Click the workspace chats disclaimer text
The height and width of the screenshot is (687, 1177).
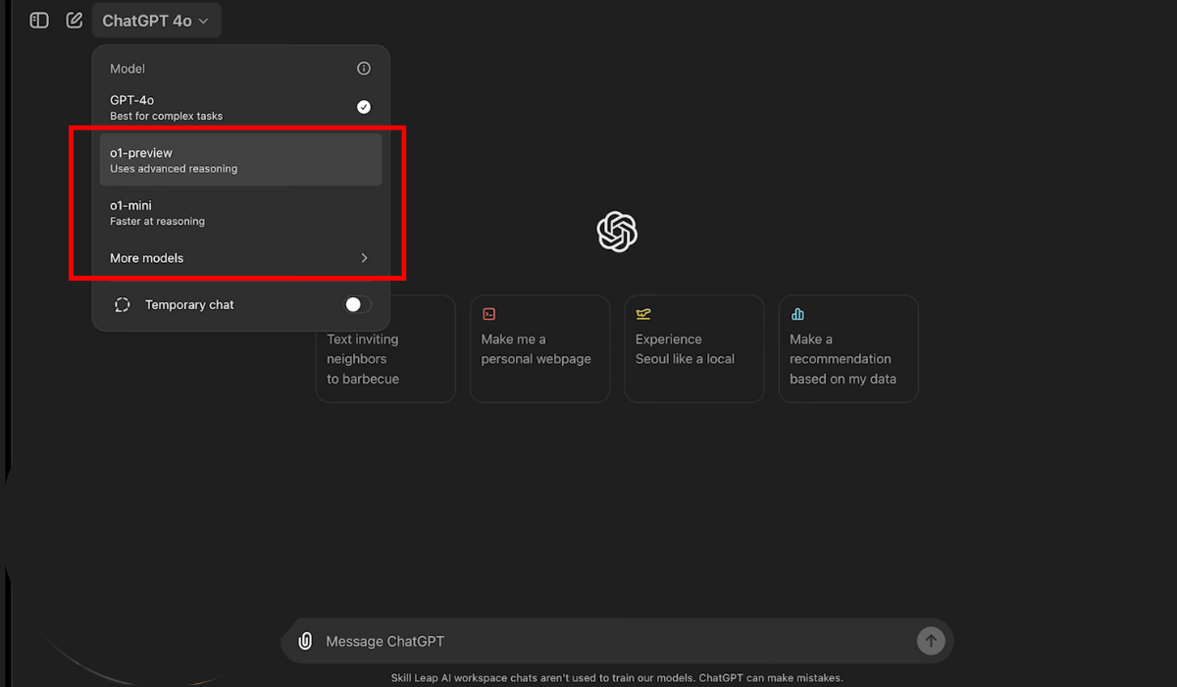pyautogui.click(x=616, y=677)
